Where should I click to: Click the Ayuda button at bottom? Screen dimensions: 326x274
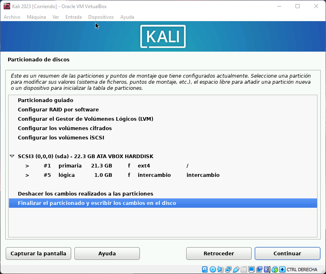tap(107, 253)
